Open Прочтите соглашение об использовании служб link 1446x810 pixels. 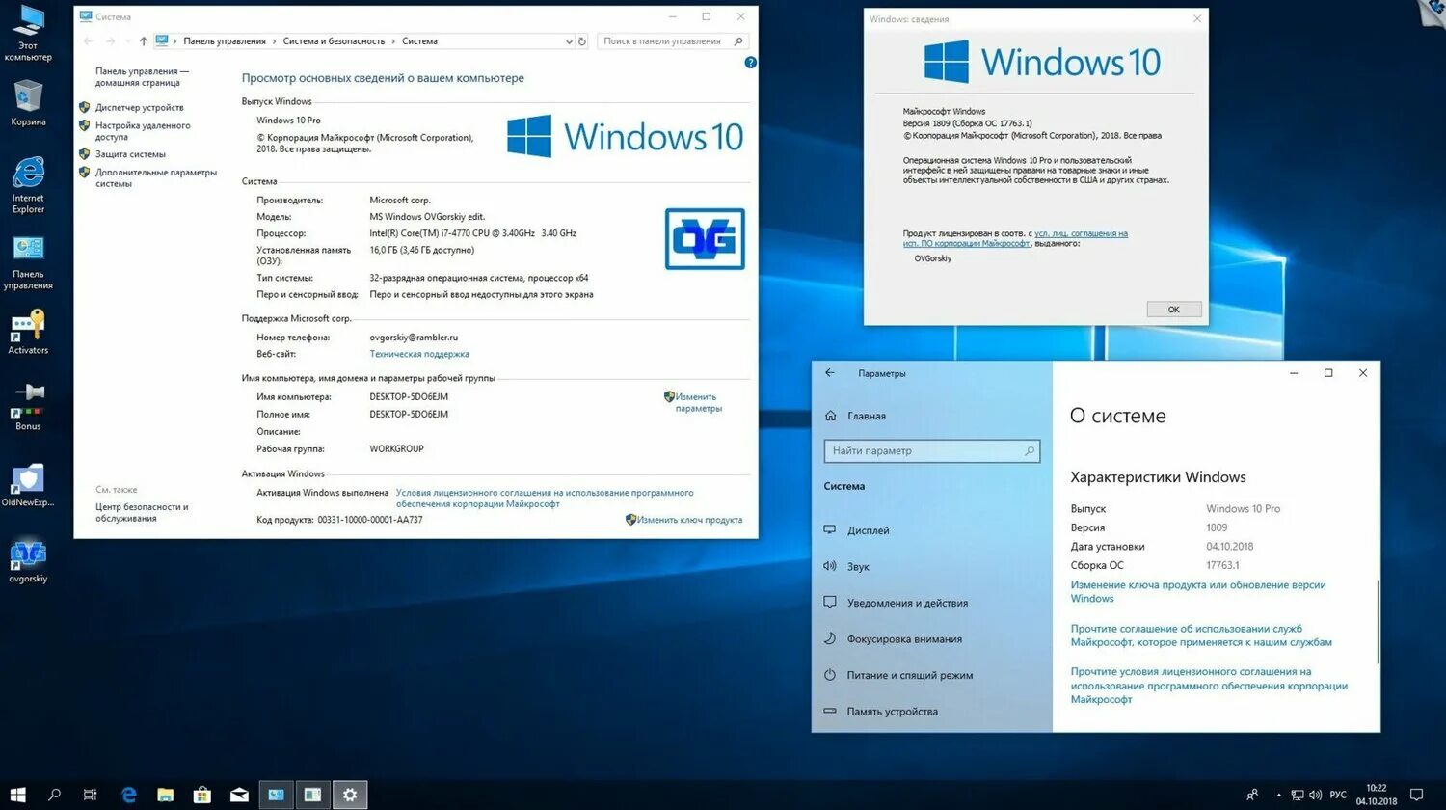point(1201,634)
